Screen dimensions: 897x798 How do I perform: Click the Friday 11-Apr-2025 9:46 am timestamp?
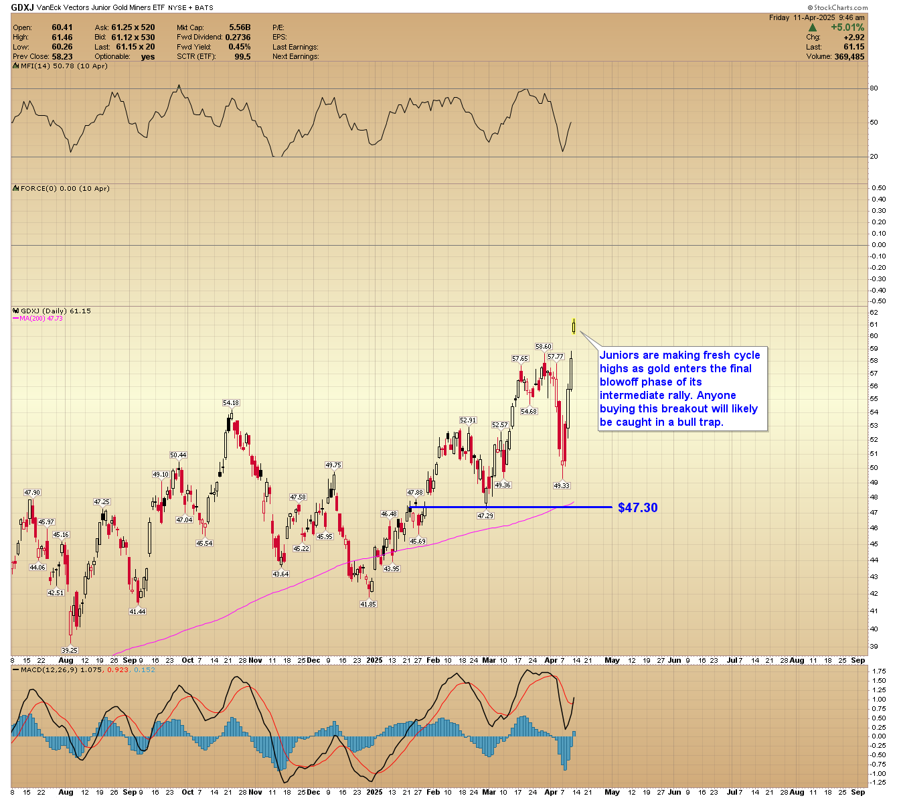(x=817, y=17)
